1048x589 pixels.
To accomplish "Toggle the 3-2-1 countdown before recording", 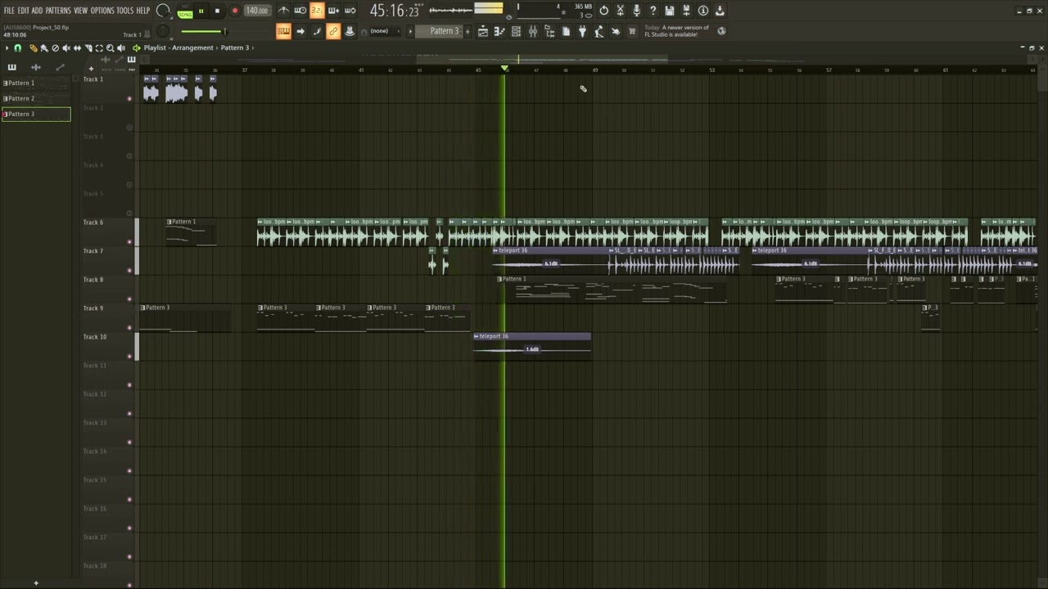I will [x=317, y=11].
